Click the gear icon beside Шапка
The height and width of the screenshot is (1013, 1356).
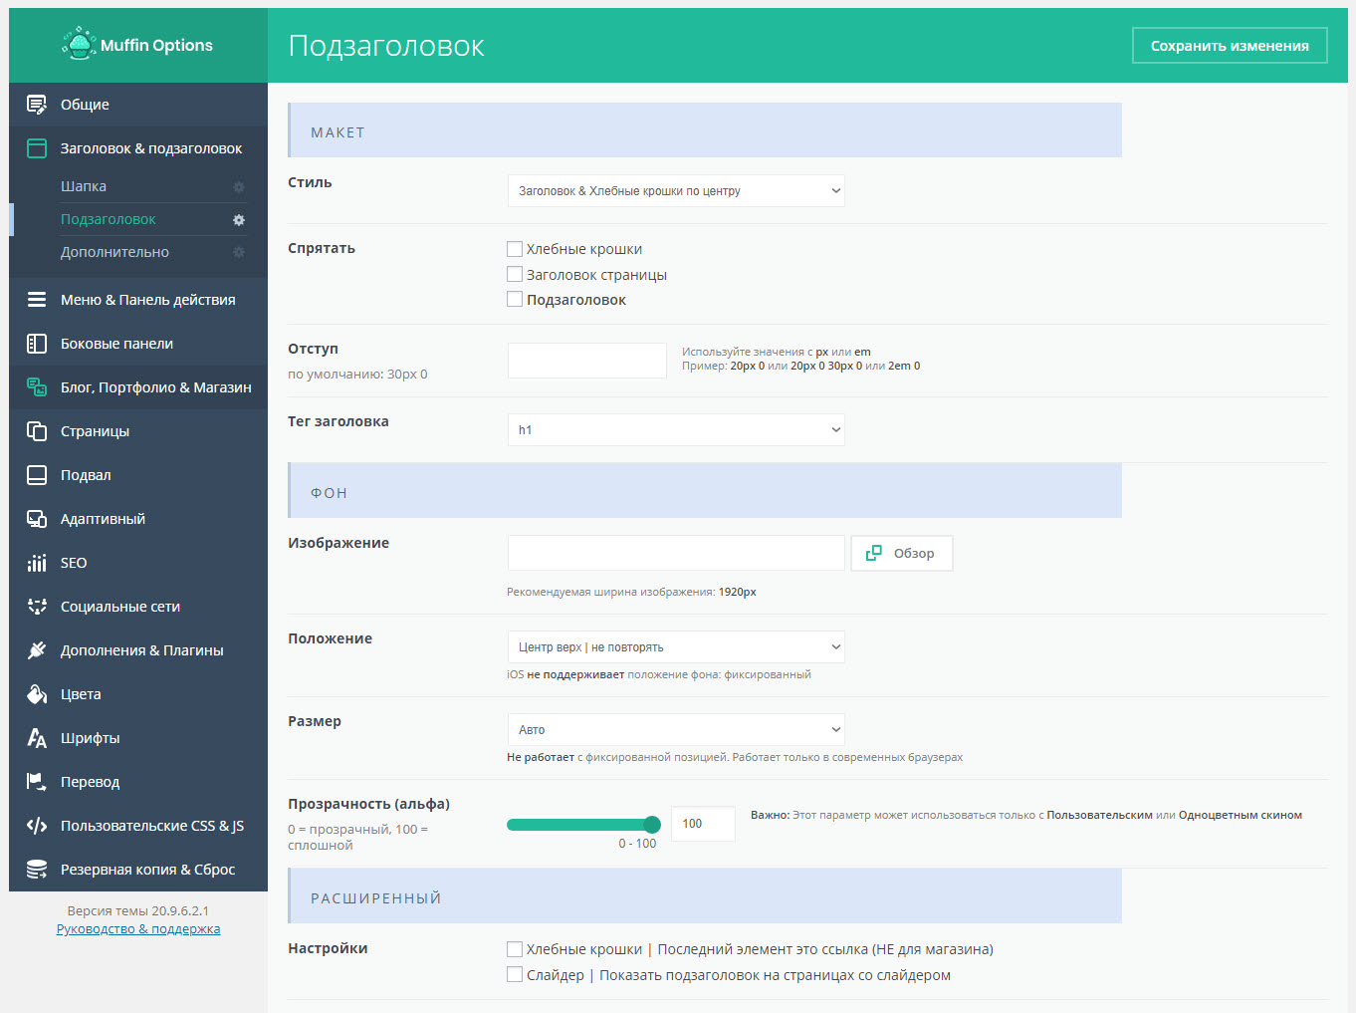239,187
